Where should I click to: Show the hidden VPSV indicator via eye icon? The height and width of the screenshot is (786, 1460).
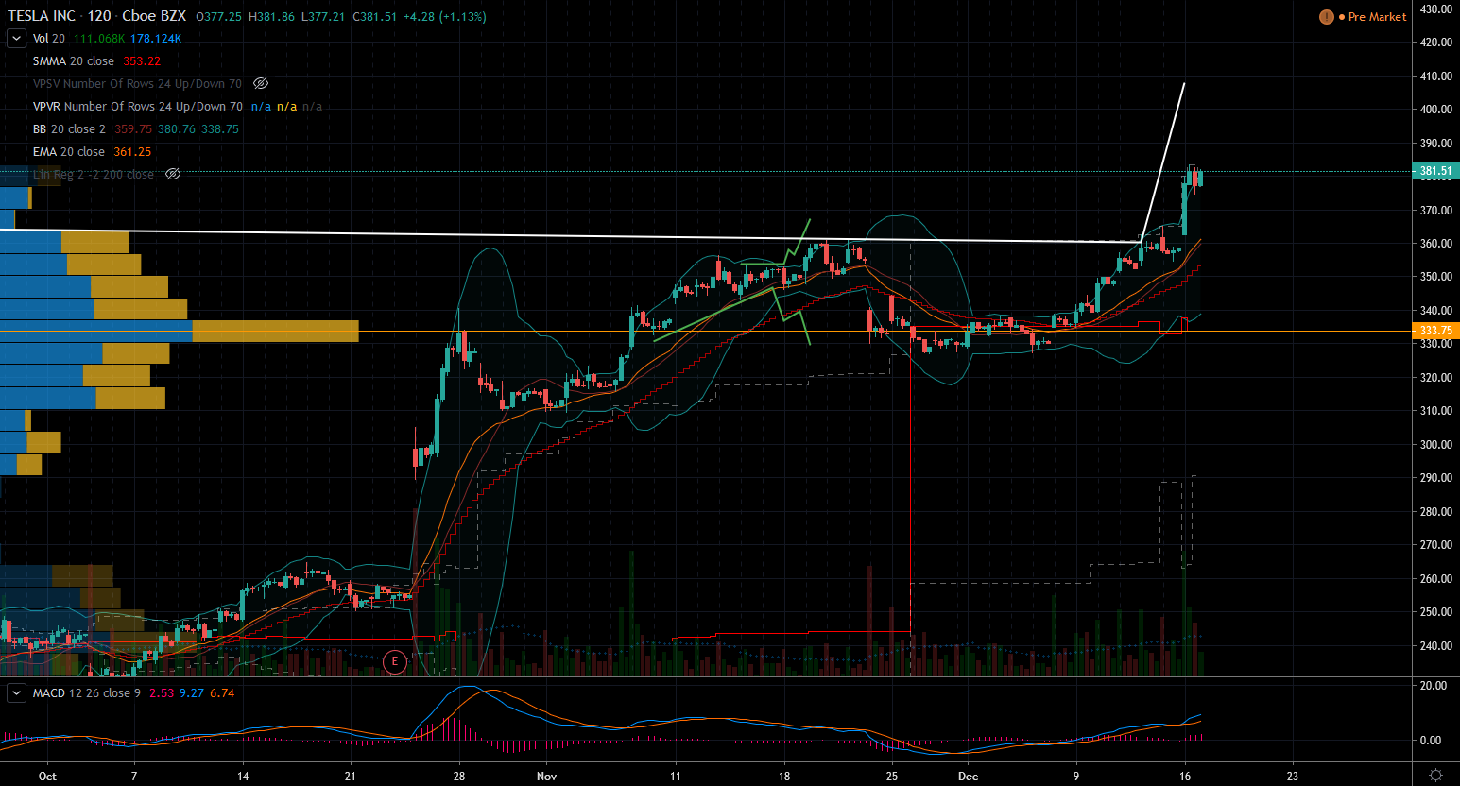tap(261, 84)
